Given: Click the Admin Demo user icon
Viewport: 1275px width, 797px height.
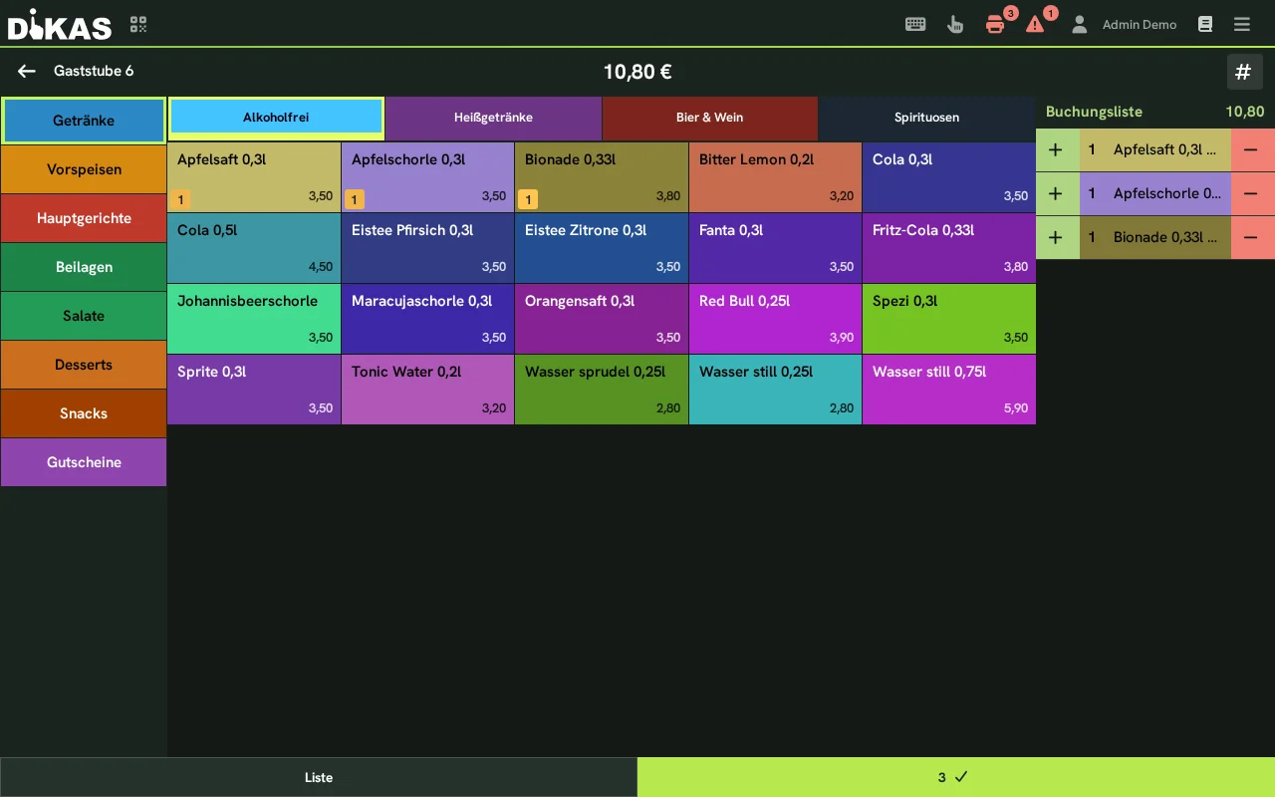Looking at the screenshot, I should coord(1079,24).
